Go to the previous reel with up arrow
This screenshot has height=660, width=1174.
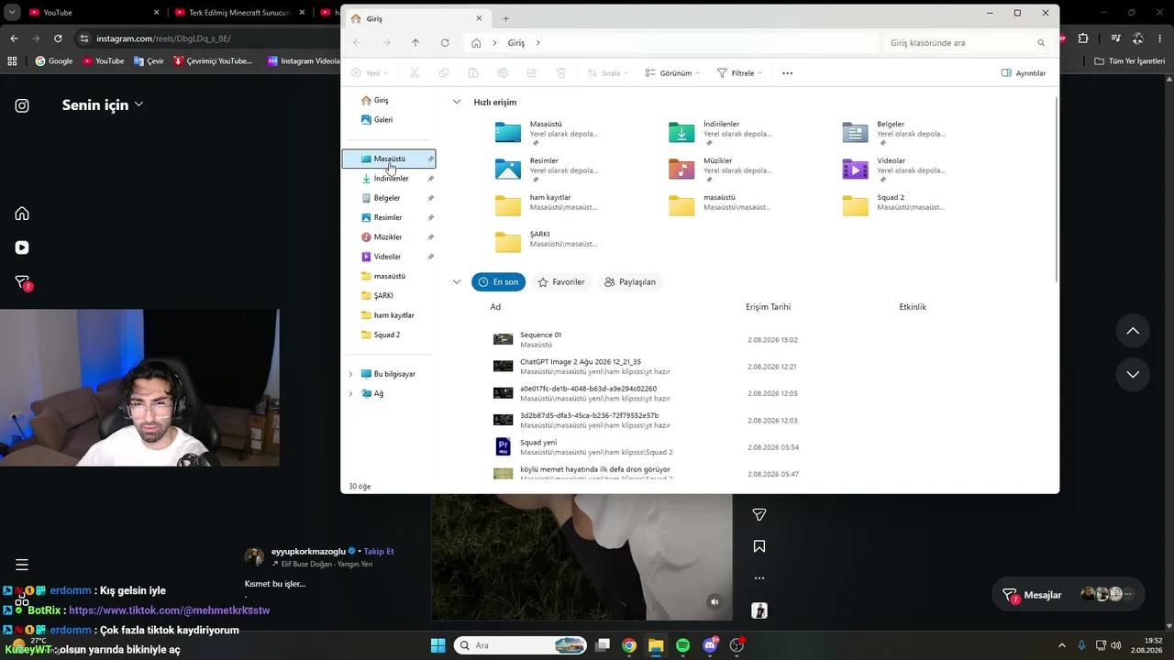(x=1133, y=331)
